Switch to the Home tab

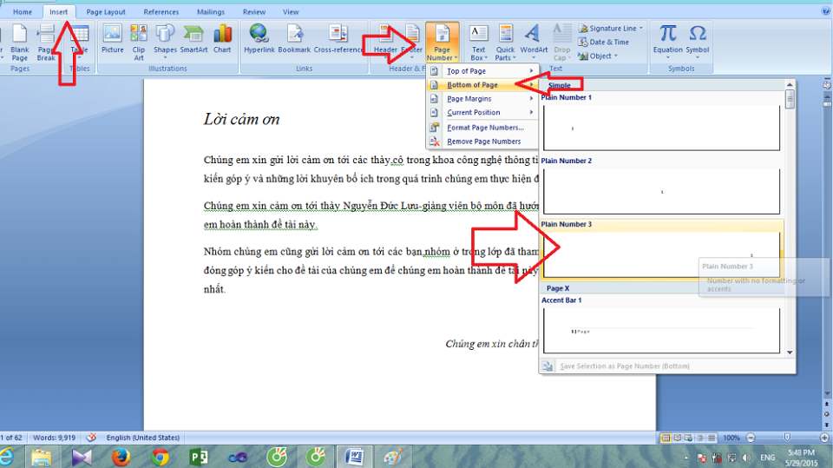tap(23, 11)
